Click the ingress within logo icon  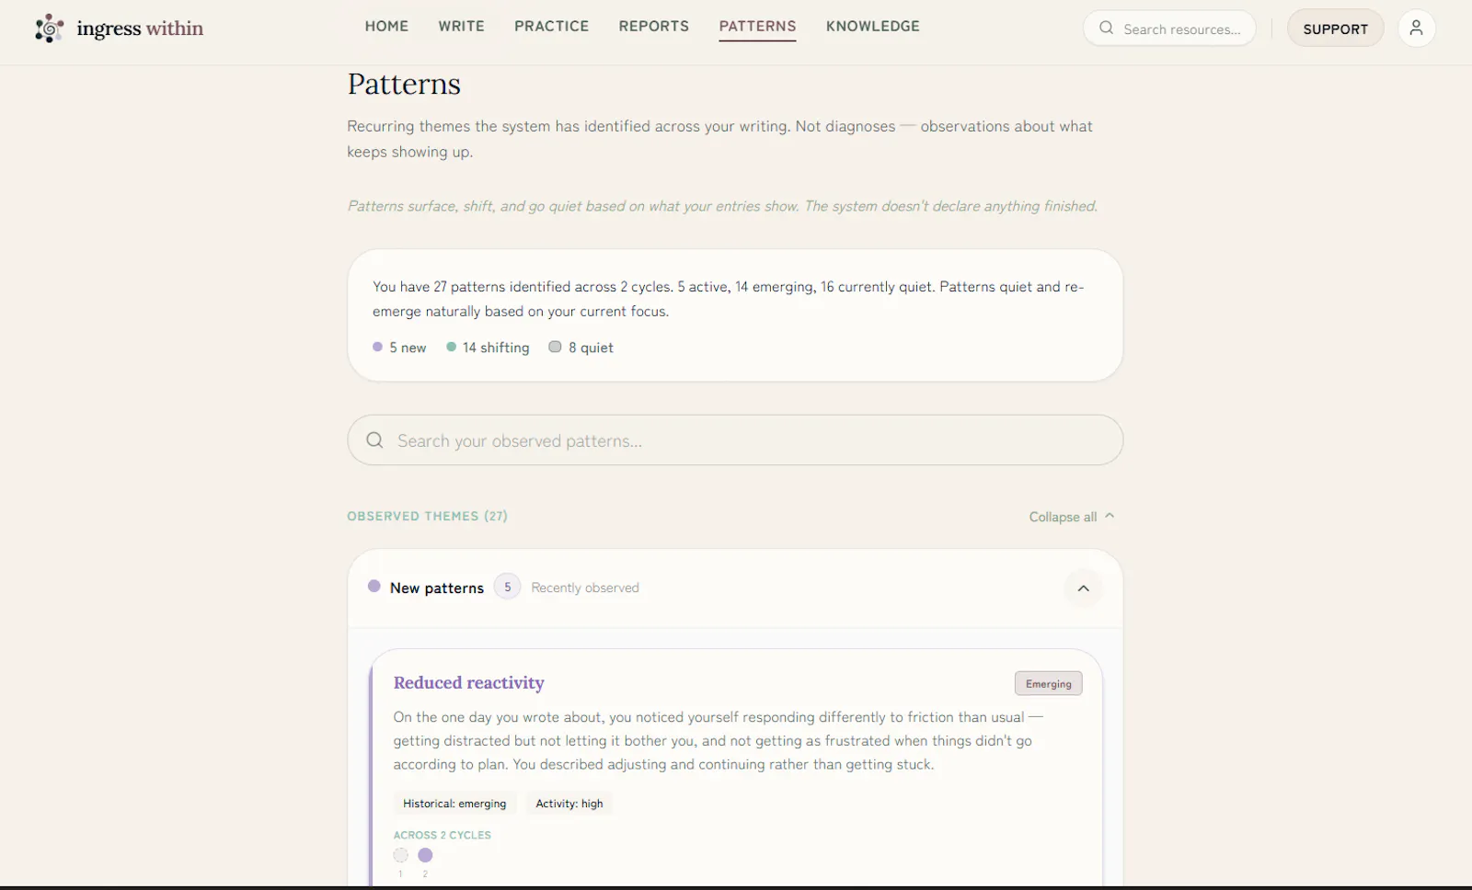pos(49,29)
